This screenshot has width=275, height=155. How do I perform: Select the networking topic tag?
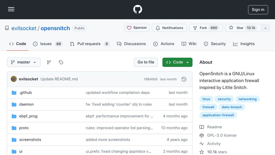point(247,99)
